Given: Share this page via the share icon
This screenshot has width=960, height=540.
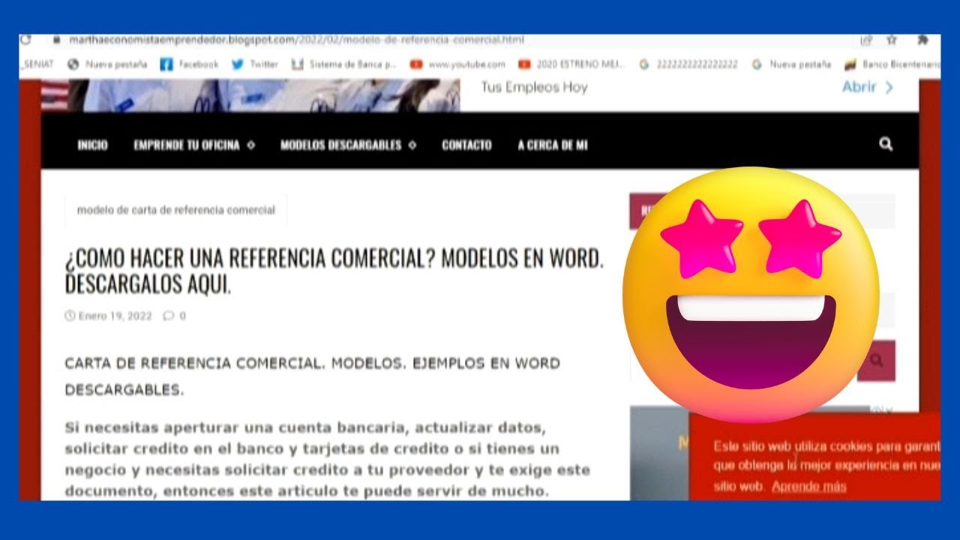Looking at the screenshot, I should (x=867, y=40).
